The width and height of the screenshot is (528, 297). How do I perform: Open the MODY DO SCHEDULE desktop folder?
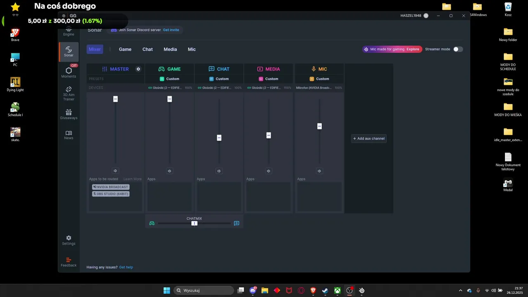[x=508, y=61]
